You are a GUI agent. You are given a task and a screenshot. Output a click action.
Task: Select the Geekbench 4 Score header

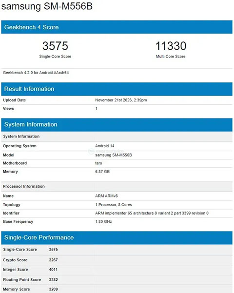[117, 27]
